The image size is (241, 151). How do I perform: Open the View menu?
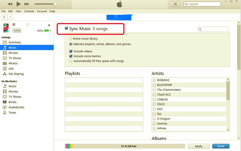[x=18, y=11]
